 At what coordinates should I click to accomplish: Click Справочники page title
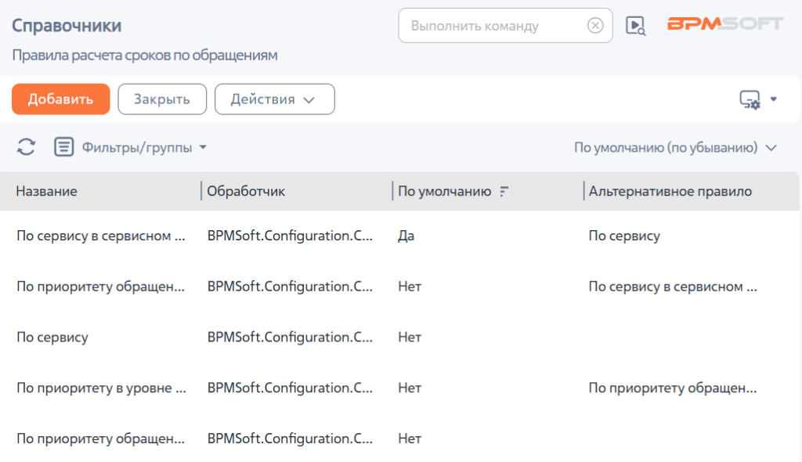pos(67,25)
